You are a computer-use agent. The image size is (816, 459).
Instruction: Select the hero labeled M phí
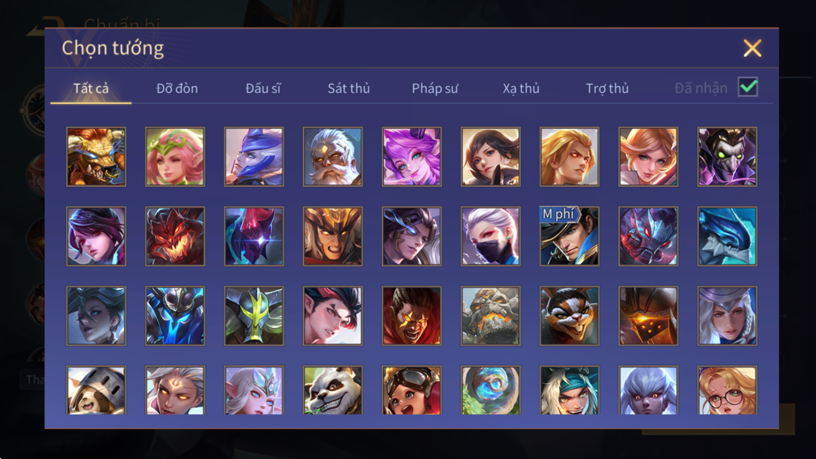(x=569, y=236)
